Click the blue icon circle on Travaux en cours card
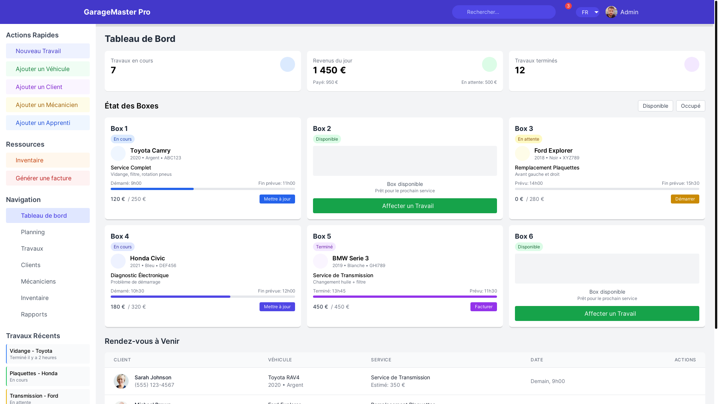Image resolution: width=718 pixels, height=404 pixels. click(x=288, y=64)
